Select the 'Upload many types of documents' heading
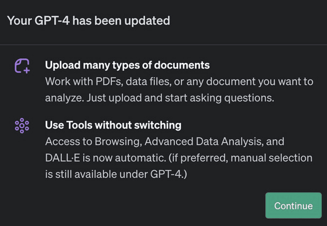327x226 pixels. pos(127,65)
